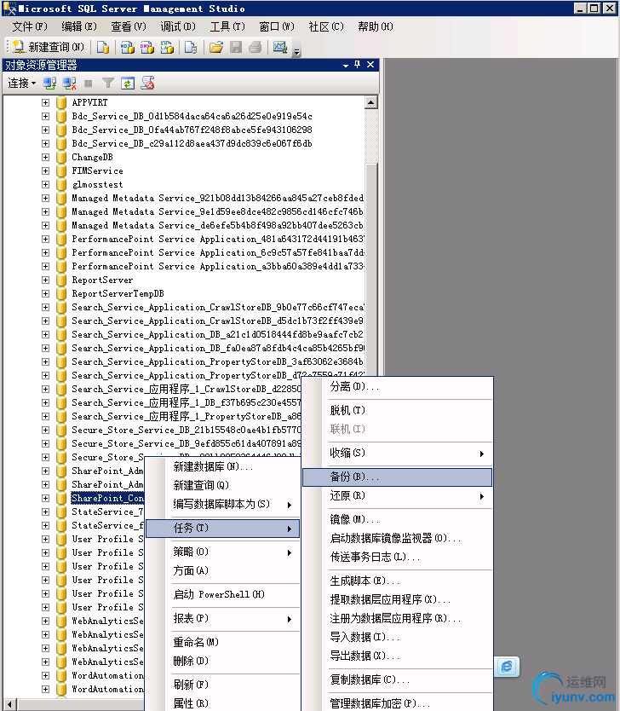Click the open file folder icon
Screen dimensions: 620x711
[x=216, y=47]
